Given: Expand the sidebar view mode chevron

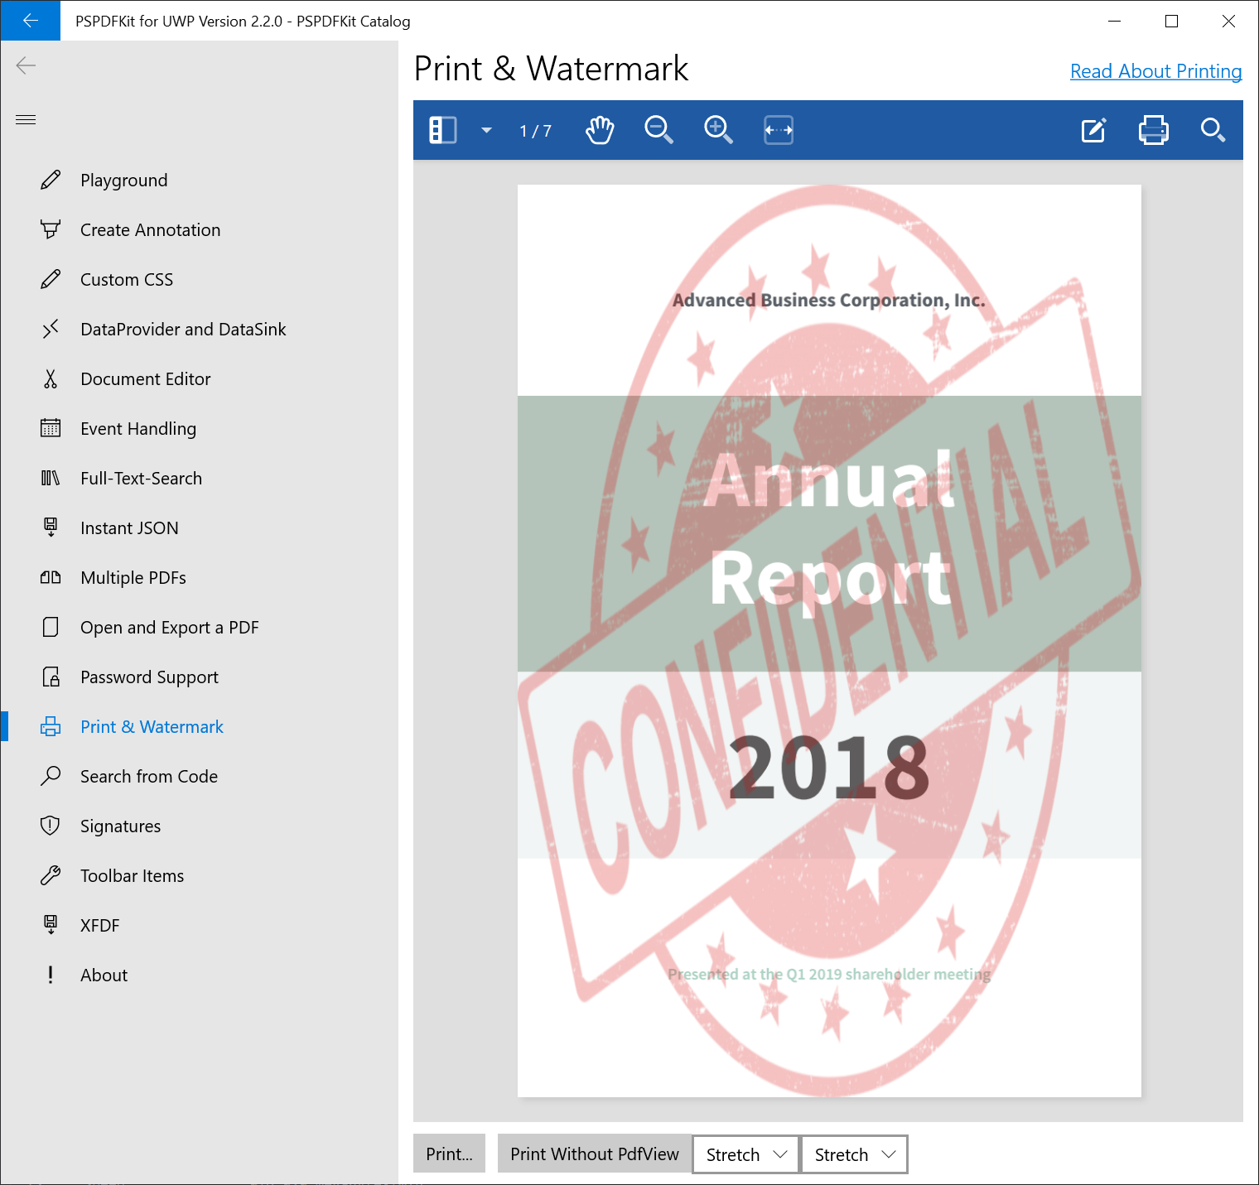Looking at the screenshot, I should pos(486,130).
